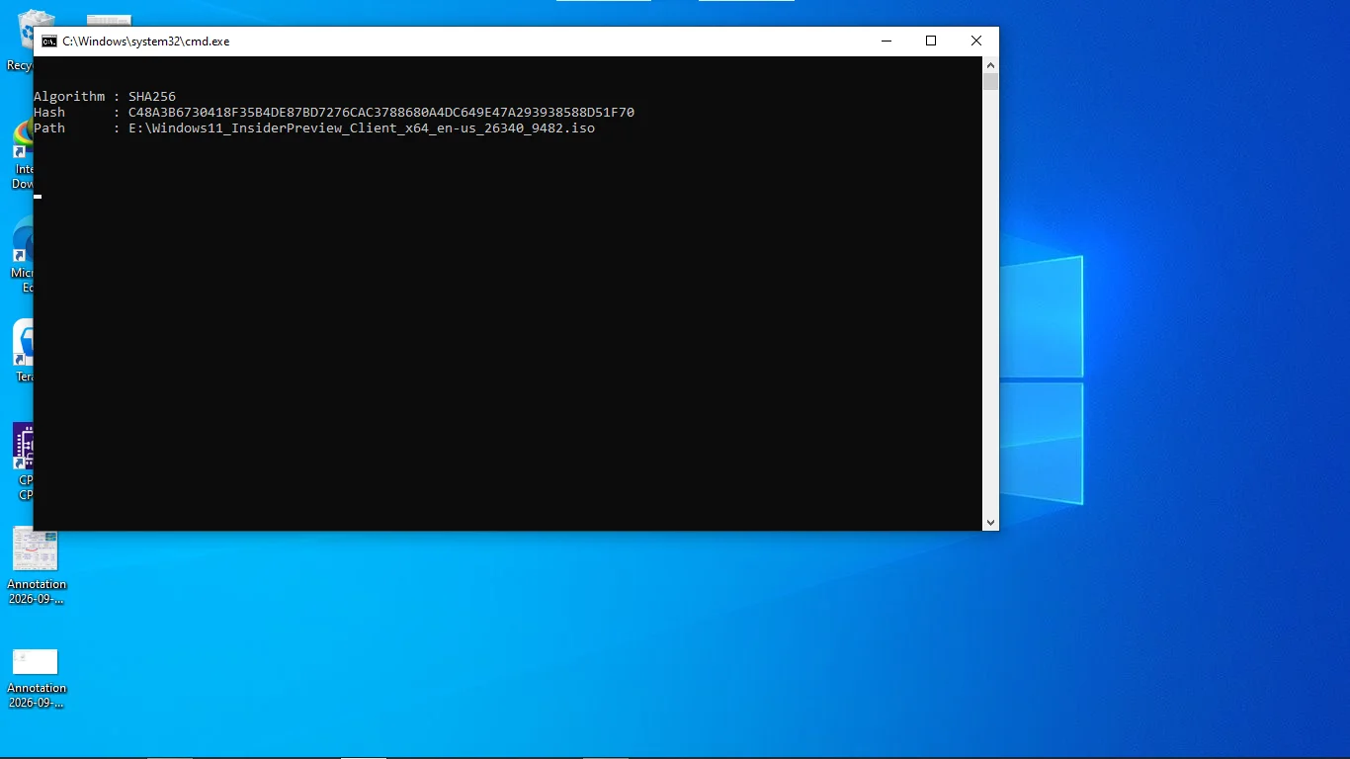This screenshot has width=1350, height=759.
Task: Click the partially hidden icon beside Recycle Bin
Action: tap(109, 20)
